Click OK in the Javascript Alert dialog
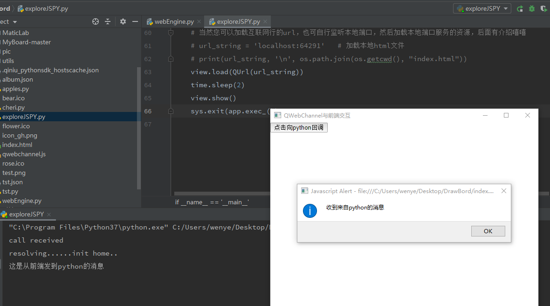550x306 pixels. pos(488,231)
